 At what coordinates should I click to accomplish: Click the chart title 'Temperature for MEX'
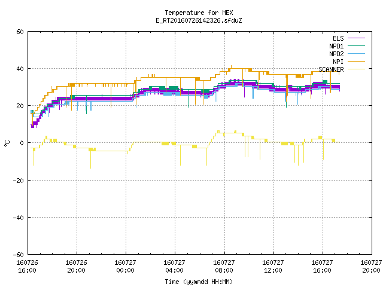tap(199, 13)
